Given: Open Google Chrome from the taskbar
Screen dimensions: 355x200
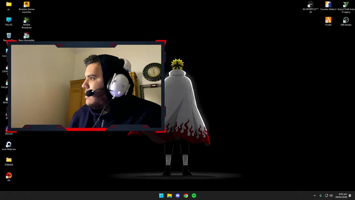Looking at the screenshot, I should (186, 196).
